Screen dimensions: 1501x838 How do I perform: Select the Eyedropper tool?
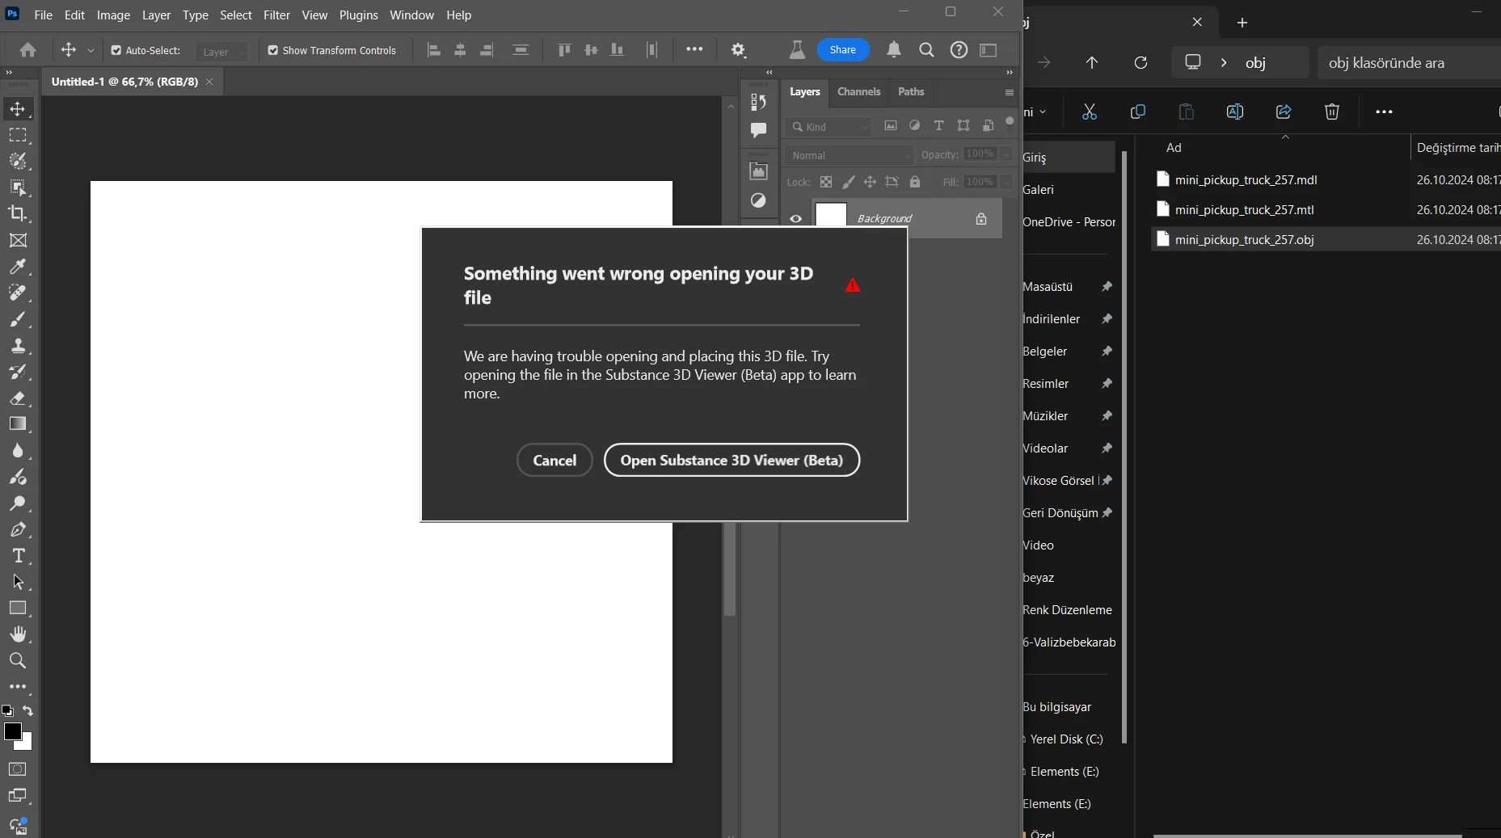click(18, 266)
